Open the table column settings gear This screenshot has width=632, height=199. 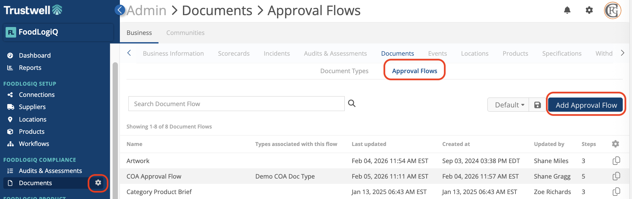pyautogui.click(x=615, y=144)
